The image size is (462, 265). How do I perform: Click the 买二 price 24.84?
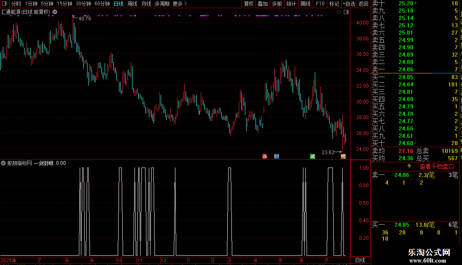coord(406,85)
